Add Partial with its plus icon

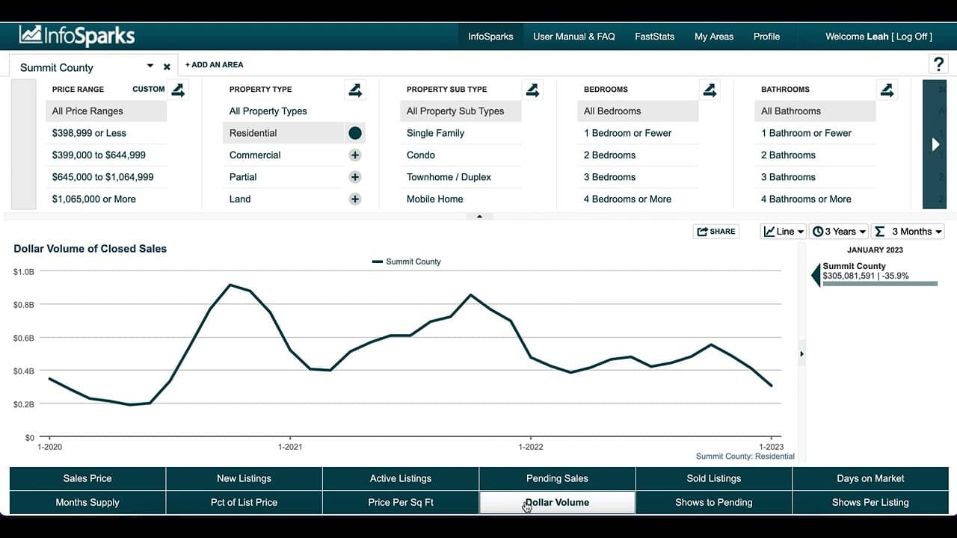[355, 177]
